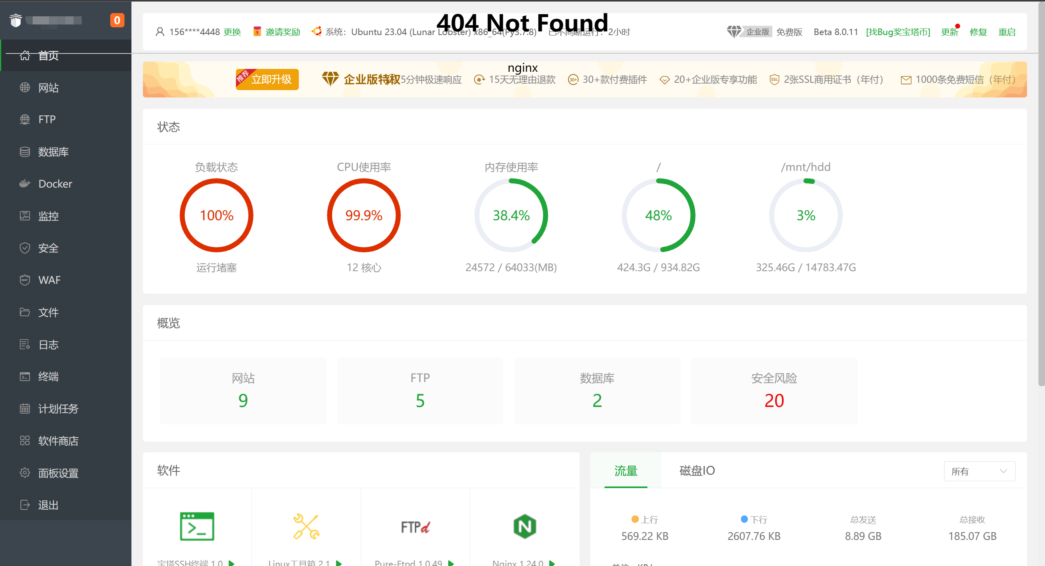
Task: Click the root disk 48% usage gauge
Action: click(658, 215)
